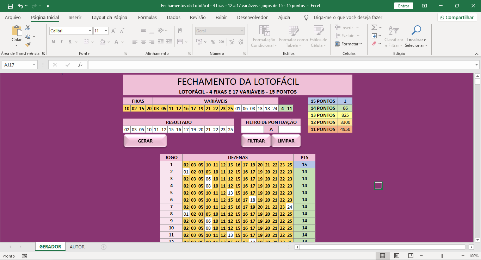Switch to the Fórmulas tab

point(147,17)
